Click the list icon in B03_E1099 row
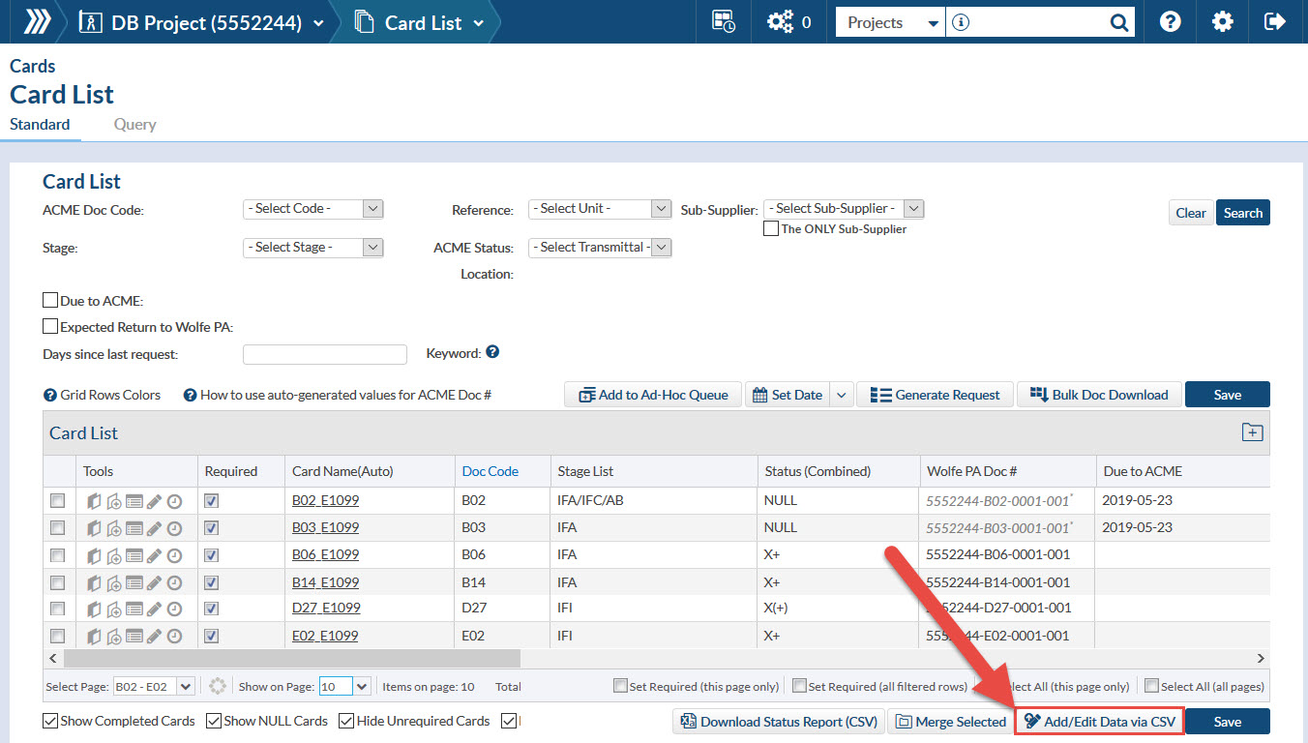The image size is (1308, 743). point(134,528)
